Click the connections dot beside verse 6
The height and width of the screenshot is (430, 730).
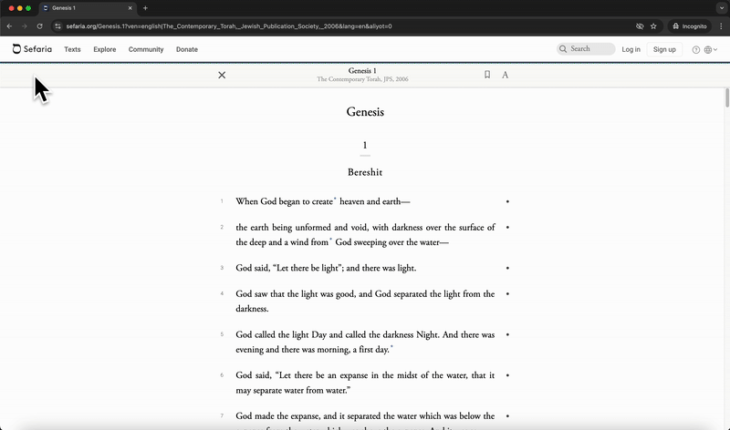[507, 375]
